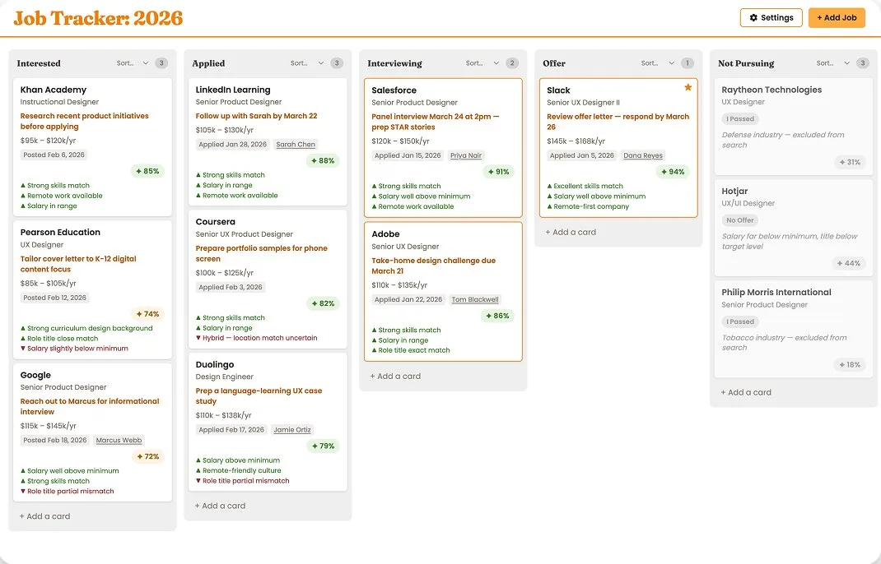Screen dimensions: 881x564
Task: Toggle the star icon on the Slack card
Action: 688,87
